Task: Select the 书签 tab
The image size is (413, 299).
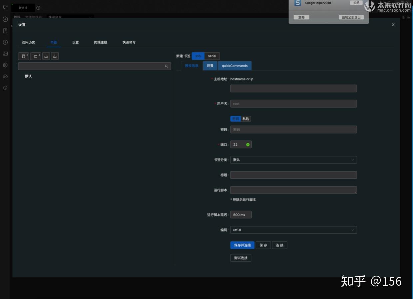Action: 54,42
